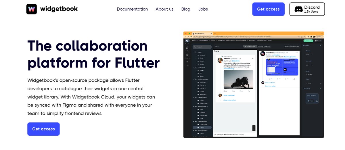Collapse the TweetMedia tree group
The height and width of the screenshot is (150, 345).
coord(194,67)
